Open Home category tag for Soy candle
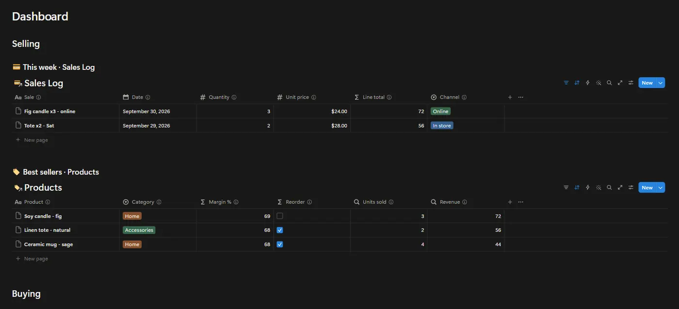Viewport: 679px width, 309px height. click(132, 216)
